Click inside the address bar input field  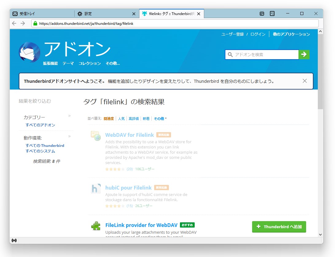pos(123,23)
